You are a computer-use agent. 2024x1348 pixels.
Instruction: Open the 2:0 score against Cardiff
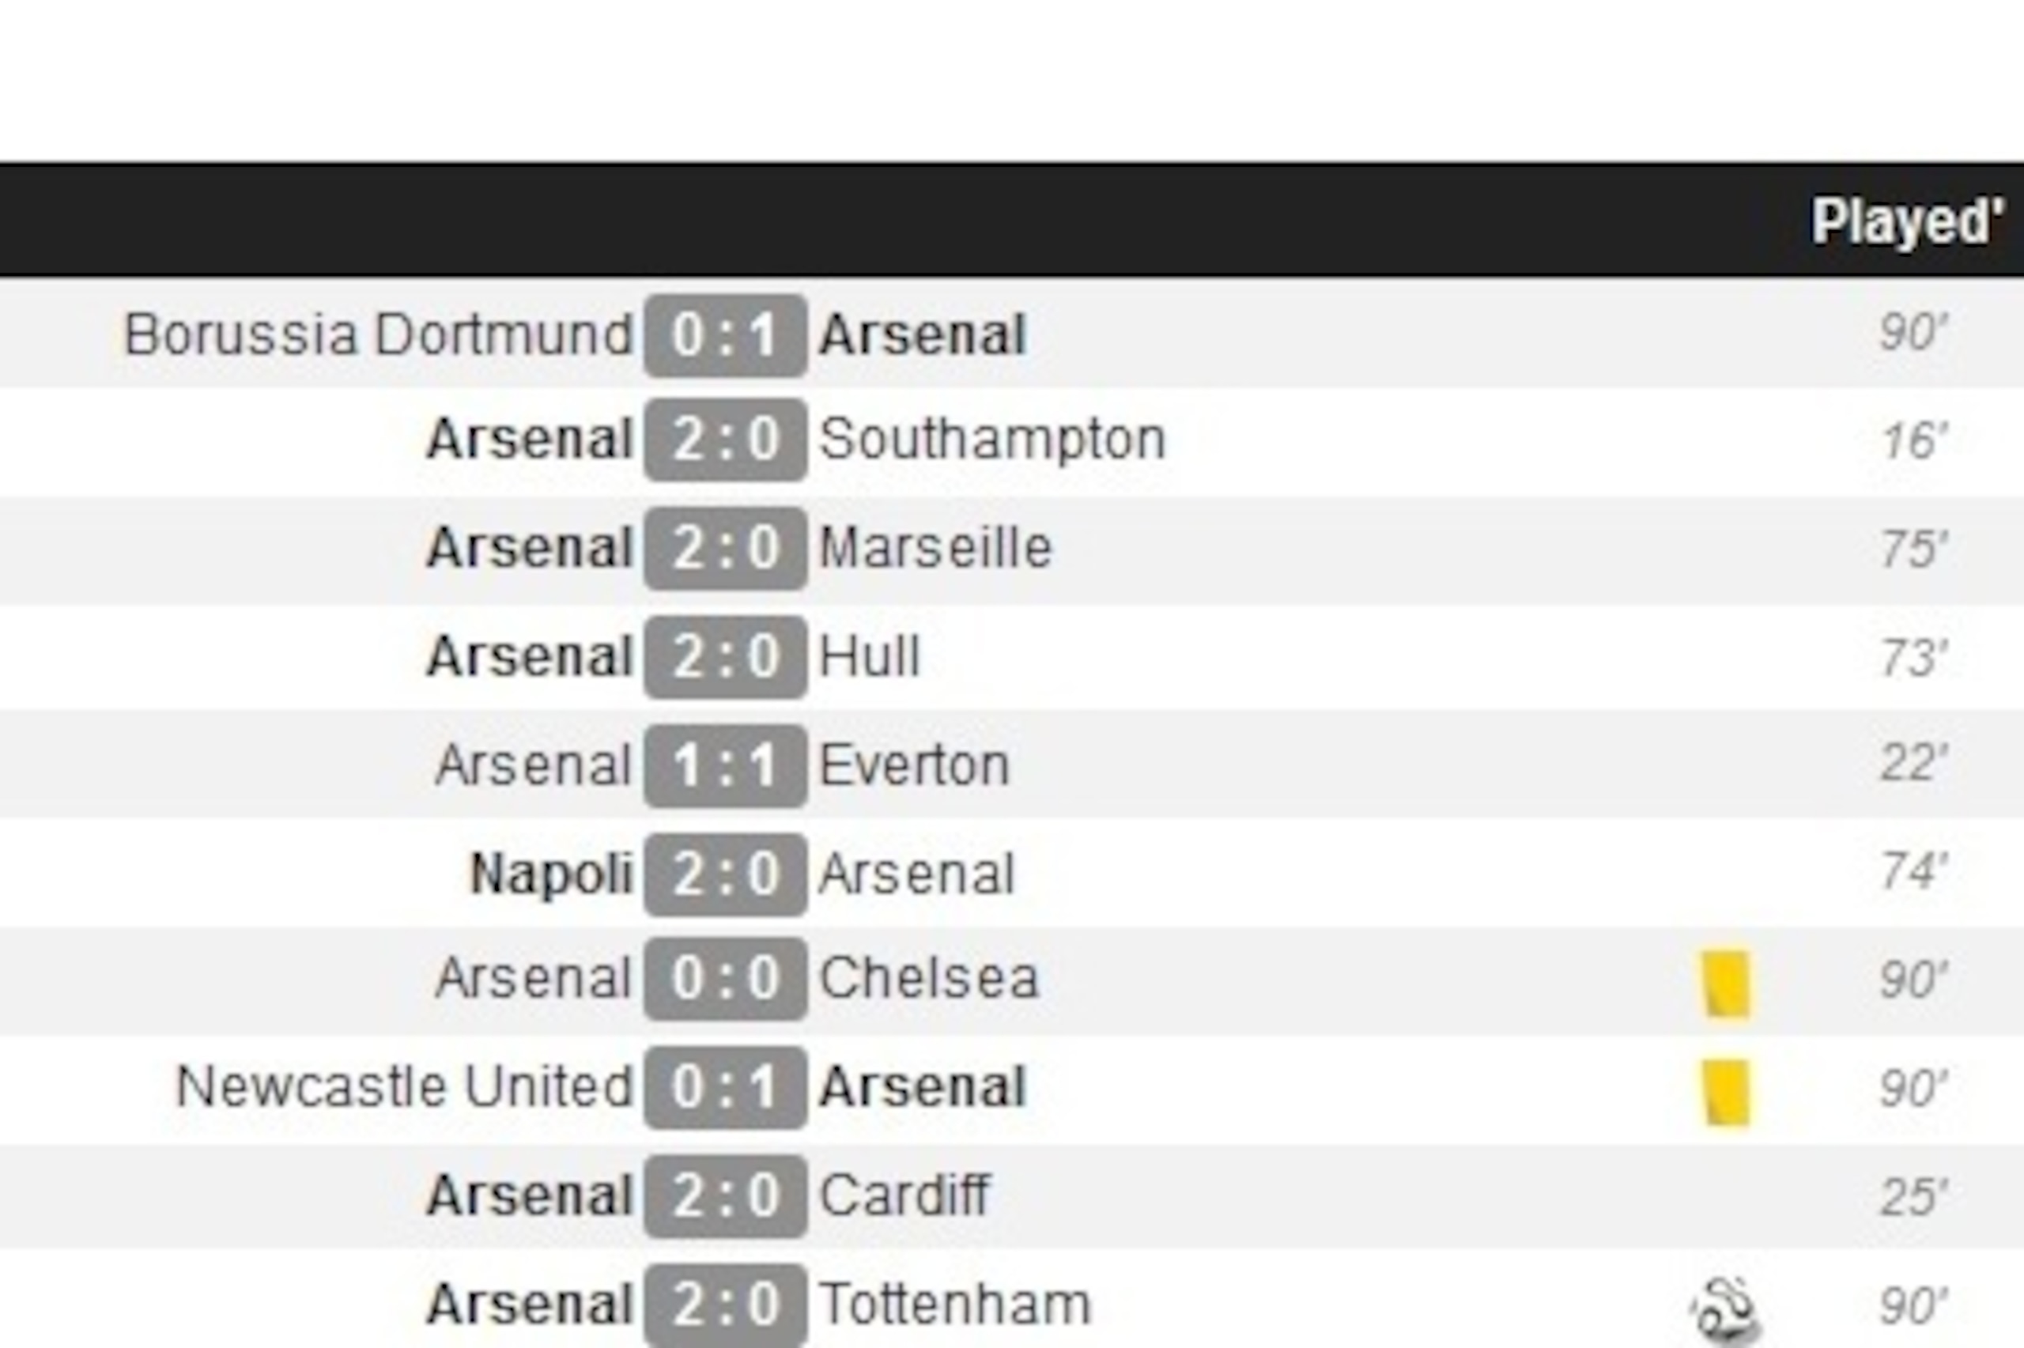[x=727, y=1196]
